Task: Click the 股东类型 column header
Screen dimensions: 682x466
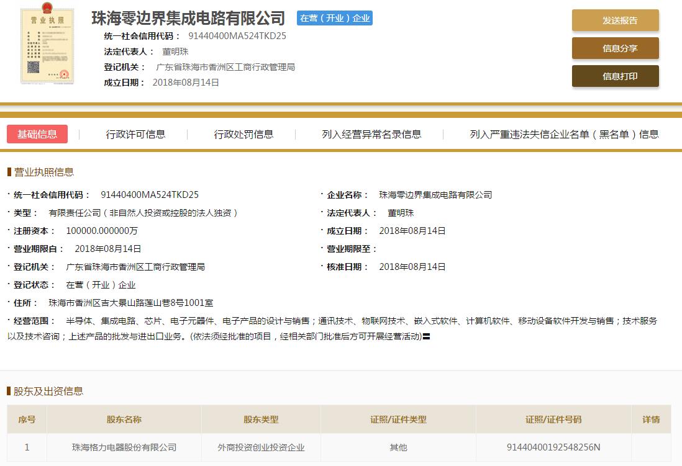Action: tap(261, 419)
